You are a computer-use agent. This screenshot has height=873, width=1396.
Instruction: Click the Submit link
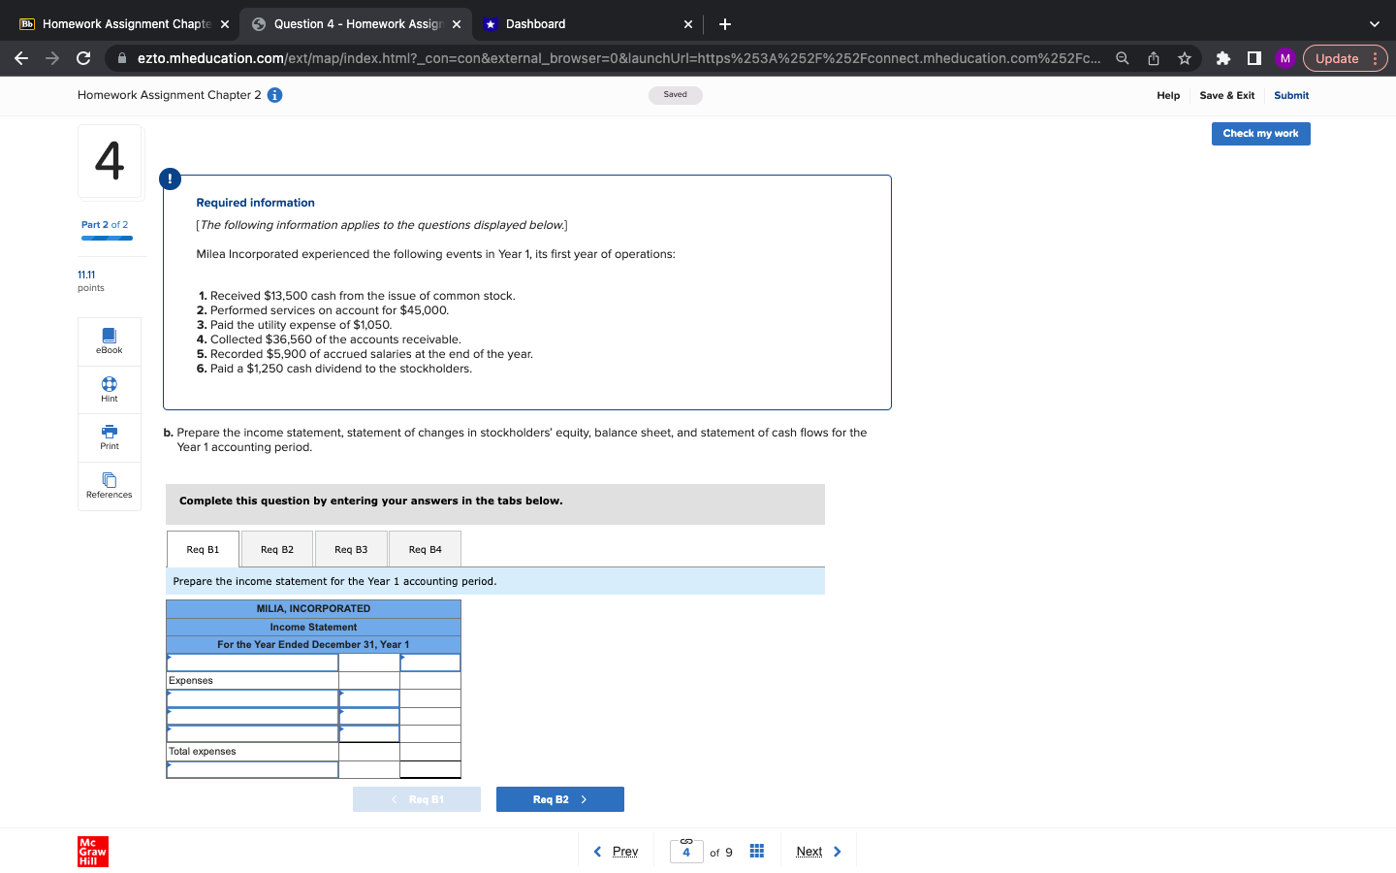point(1290,95)
